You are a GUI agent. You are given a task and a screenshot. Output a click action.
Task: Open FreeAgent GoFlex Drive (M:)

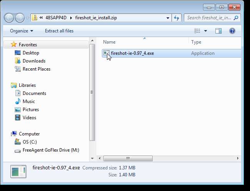pyautogui.click(x=51, y=150)
